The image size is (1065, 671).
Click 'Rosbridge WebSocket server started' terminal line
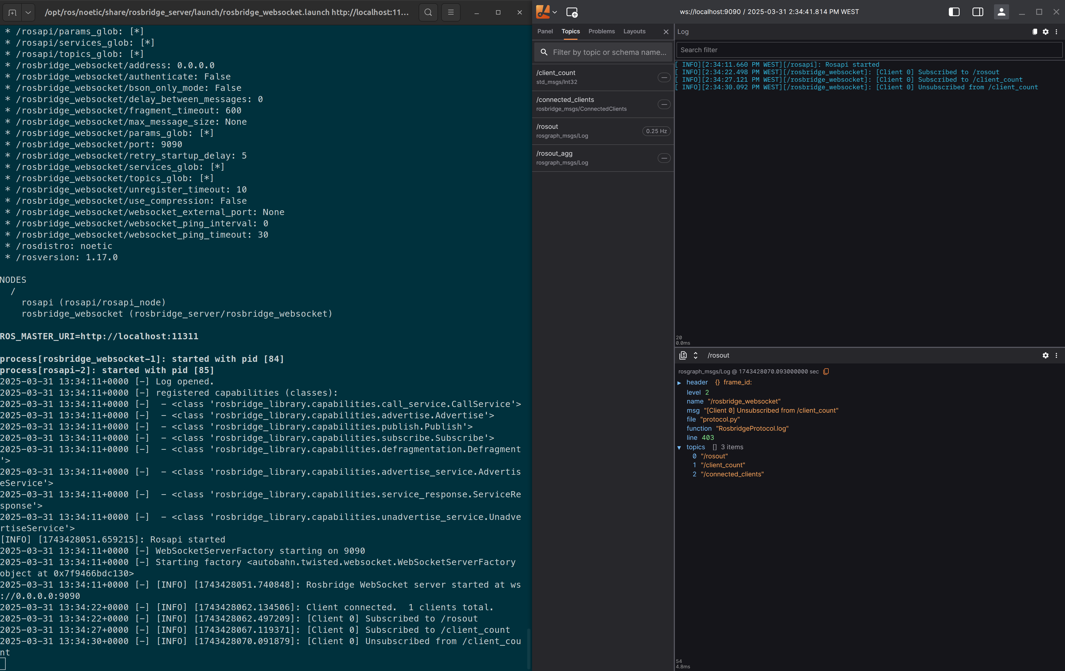(261, 591)
